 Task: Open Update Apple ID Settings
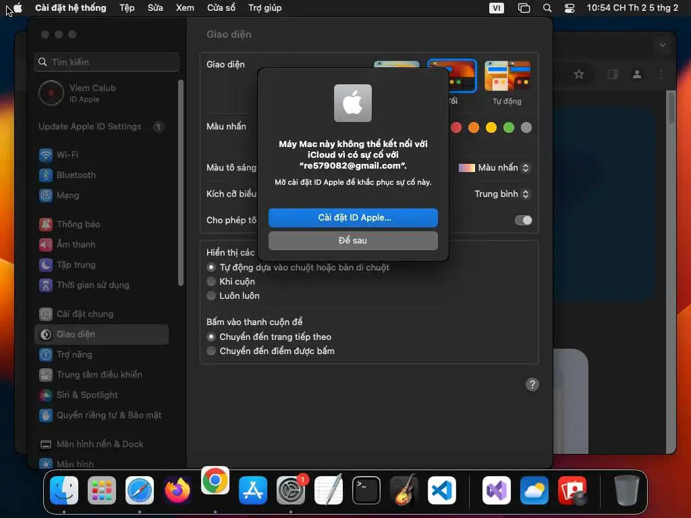(101, 127)
